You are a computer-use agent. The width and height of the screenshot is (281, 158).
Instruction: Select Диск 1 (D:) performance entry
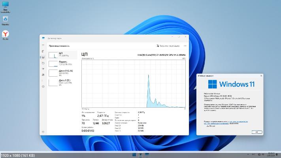(63, 83)
